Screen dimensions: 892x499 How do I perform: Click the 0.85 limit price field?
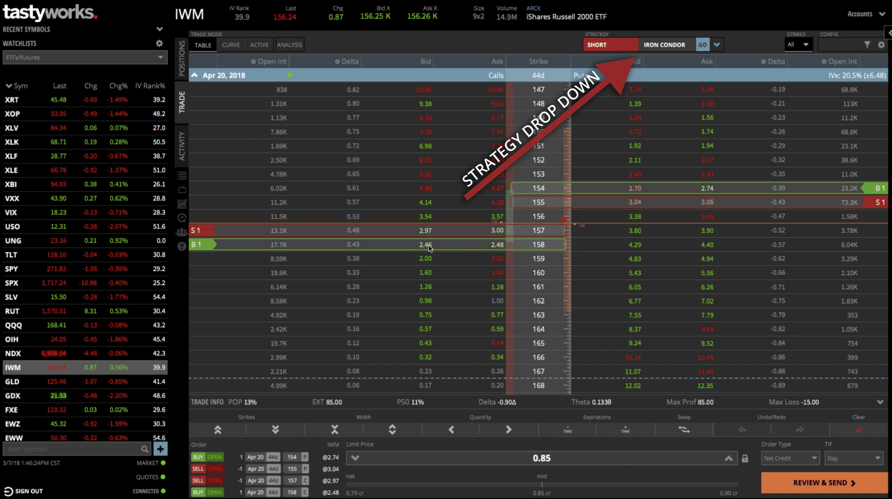[x=541, y=458]
